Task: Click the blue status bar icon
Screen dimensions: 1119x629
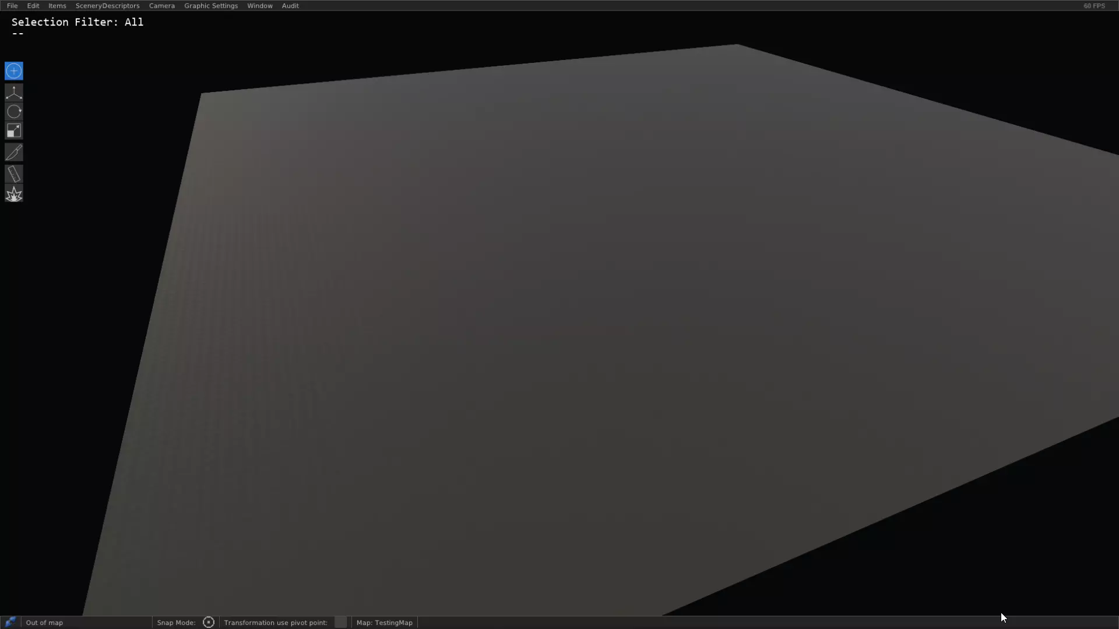Action: coord(10,622)
